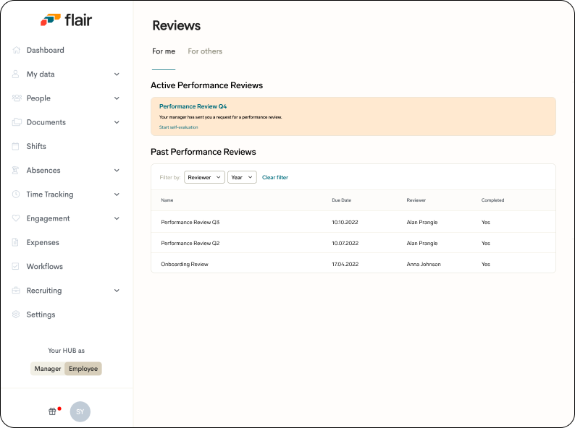Expand the Documents menu chevron

pos(117,122)
